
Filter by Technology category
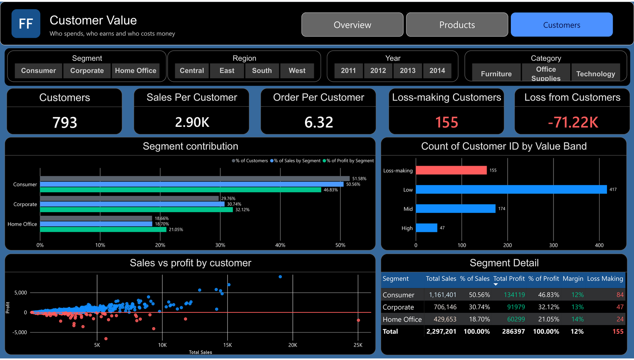(596, 73)
